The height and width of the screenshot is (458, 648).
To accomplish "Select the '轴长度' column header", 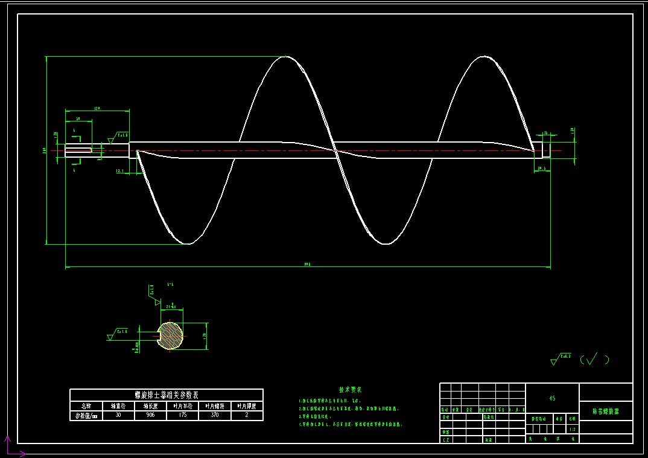I will (x=150, y=406).
